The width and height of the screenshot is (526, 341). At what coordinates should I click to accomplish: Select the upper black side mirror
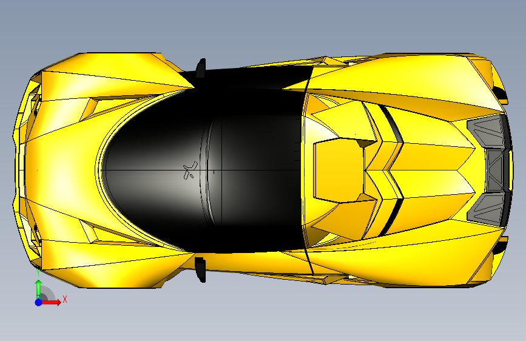point(201,69)
